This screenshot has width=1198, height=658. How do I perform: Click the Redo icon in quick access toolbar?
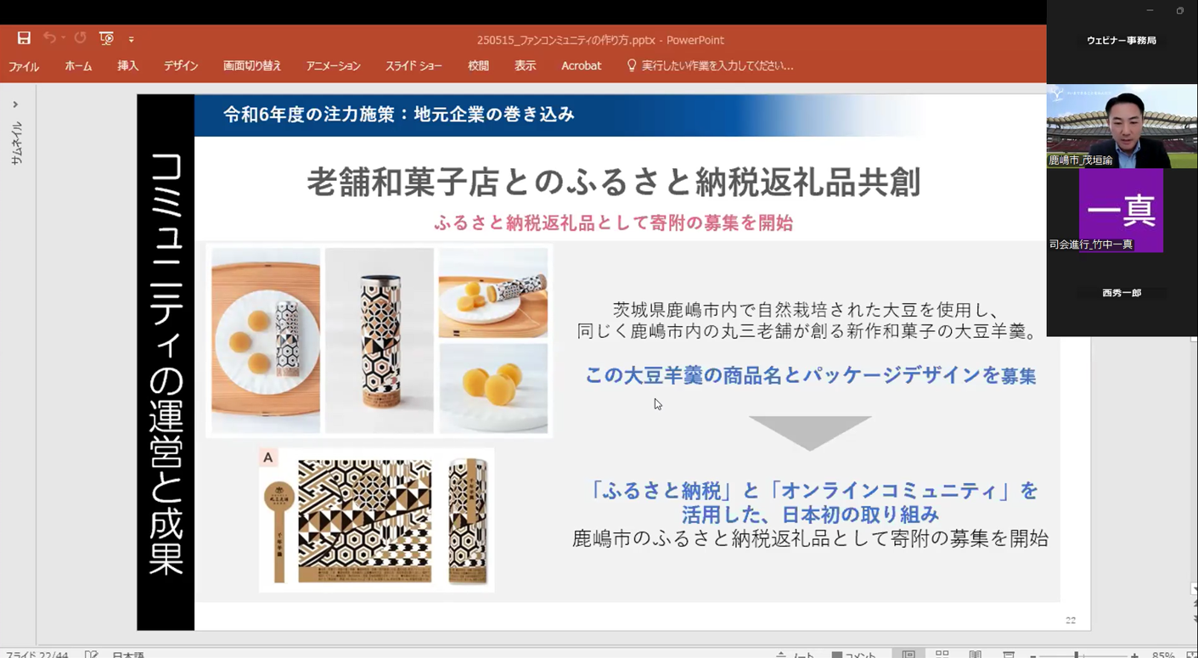tap(80, 38)
